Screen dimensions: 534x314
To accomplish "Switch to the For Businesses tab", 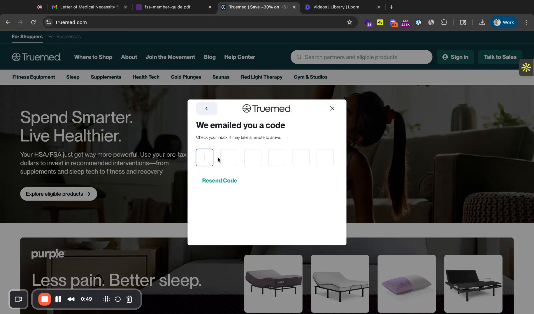I will 64,36.
